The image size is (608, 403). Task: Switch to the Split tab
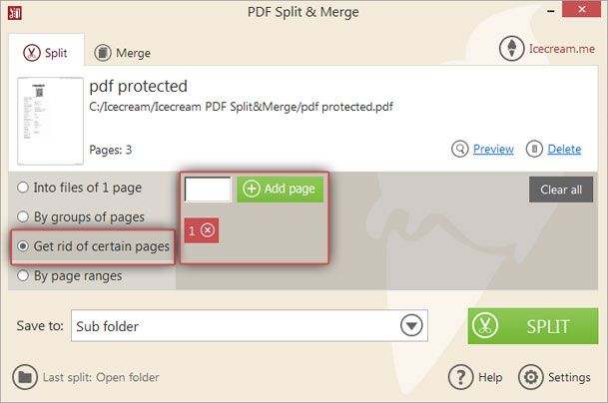pyautogui.click(x=46, y=52)
